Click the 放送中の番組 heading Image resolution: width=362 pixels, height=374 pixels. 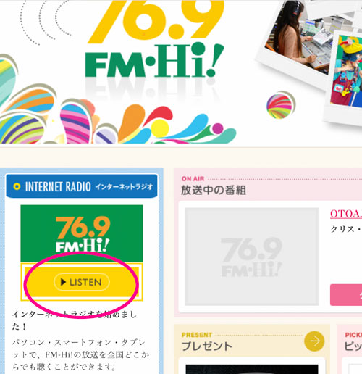coord(214,191)
